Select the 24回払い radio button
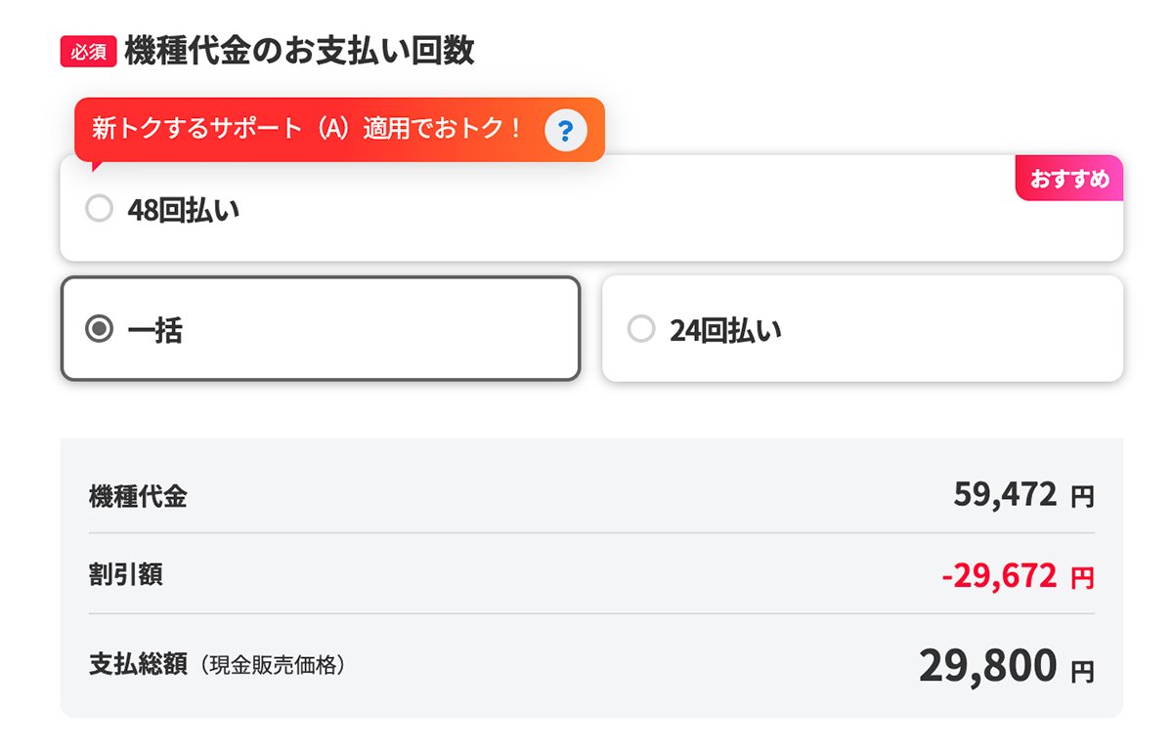This screenshot has height=749, width=1173. coord(640,330)
